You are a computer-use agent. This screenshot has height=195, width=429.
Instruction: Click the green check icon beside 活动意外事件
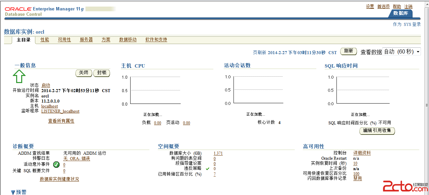click(56, 164)
